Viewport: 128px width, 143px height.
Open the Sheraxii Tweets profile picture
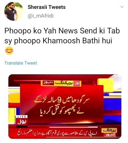(x=14, y=11)
